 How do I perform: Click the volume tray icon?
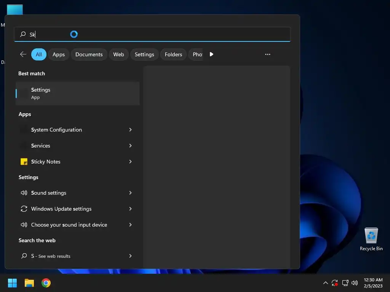click(355, 283)
